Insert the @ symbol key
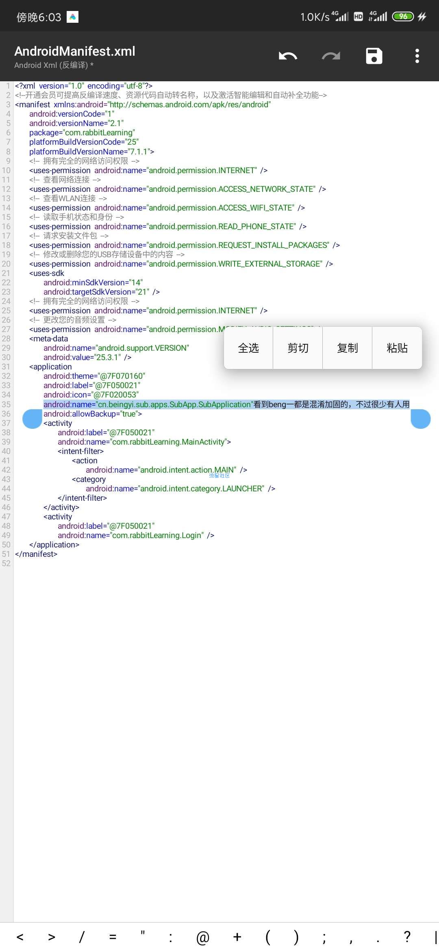 (x=202, y=937)
